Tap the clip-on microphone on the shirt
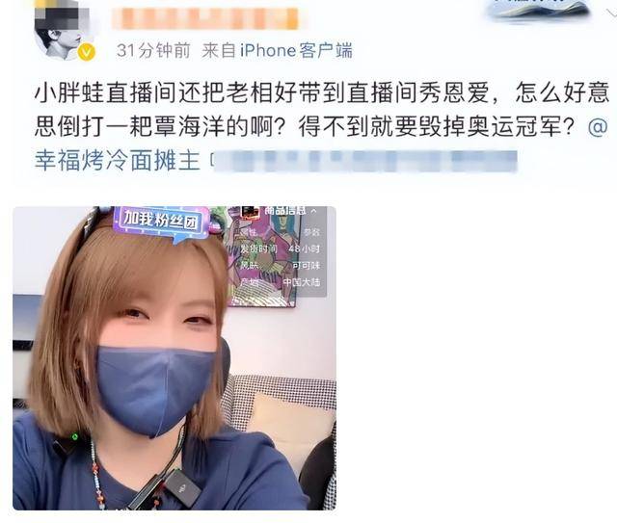Image resolution: width=617 pixels, height=523 pixels. pos(182,487)
